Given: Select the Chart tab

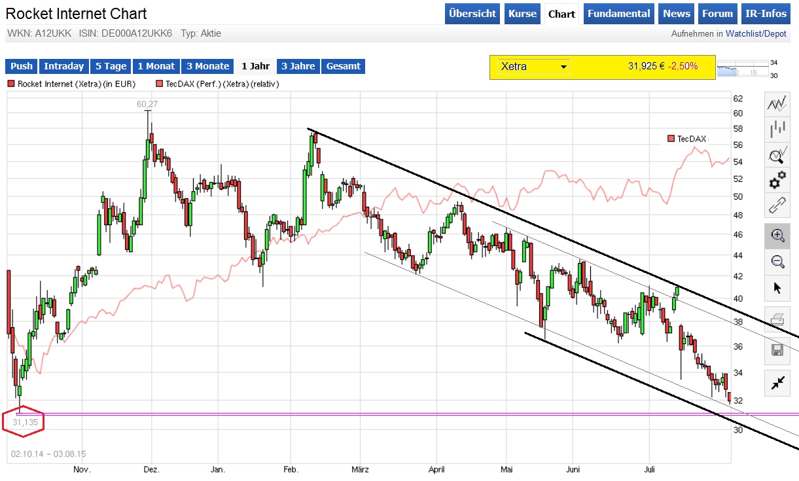Looking at the screenshot, I should pos(561,14).
